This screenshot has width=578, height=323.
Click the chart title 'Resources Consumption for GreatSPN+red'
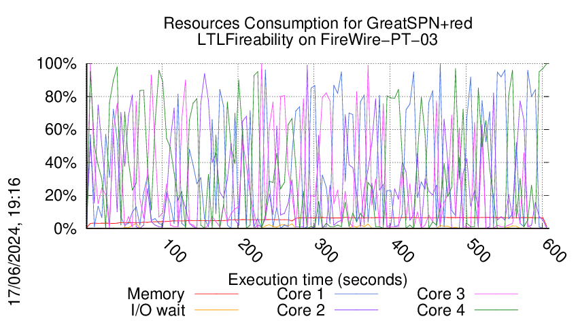318,23
